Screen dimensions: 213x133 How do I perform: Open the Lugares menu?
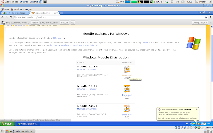tap(24, 2)
